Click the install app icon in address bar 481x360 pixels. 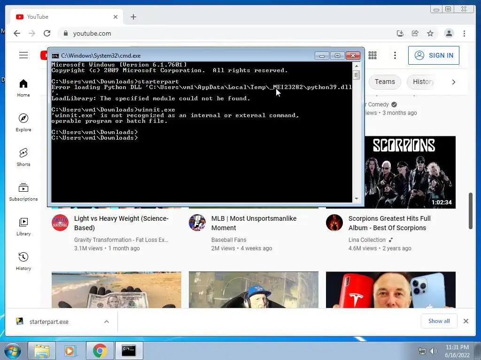point(400,33)
